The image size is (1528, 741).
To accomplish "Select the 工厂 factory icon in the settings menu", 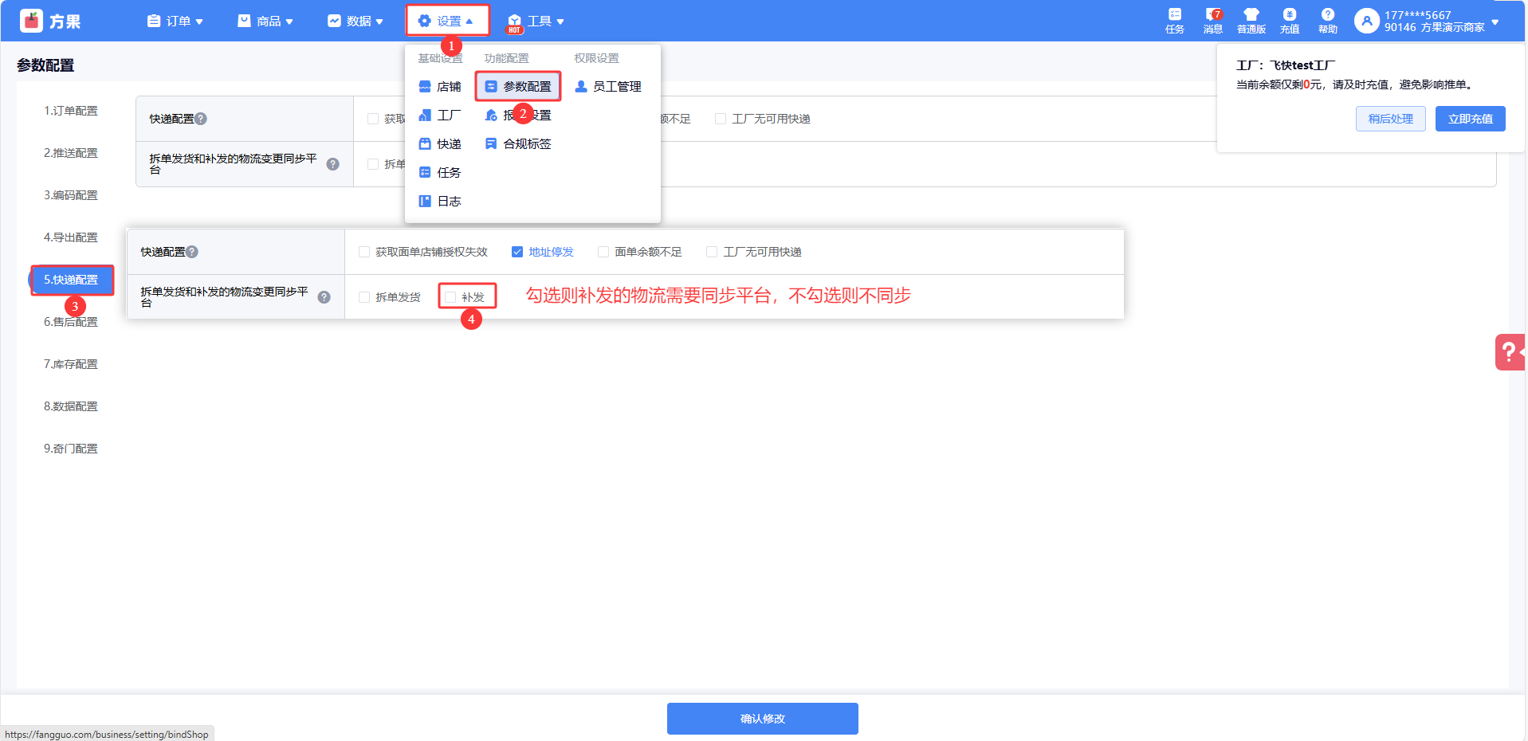I will (x=425, y=115).
